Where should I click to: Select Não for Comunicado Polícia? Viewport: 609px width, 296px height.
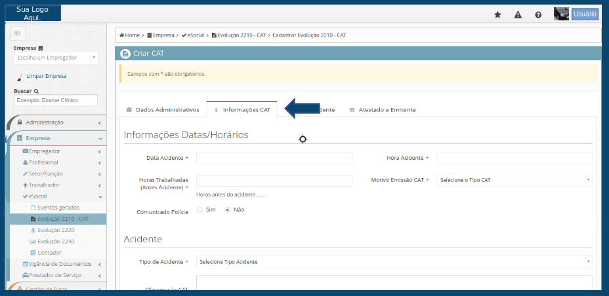(x=228, y=210)
